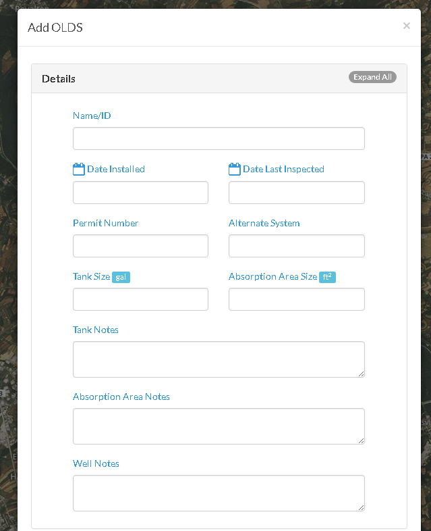This screenshot has height=531, width=431.
Task: Focus the Tank Notes text area
Action: [219, 359]
